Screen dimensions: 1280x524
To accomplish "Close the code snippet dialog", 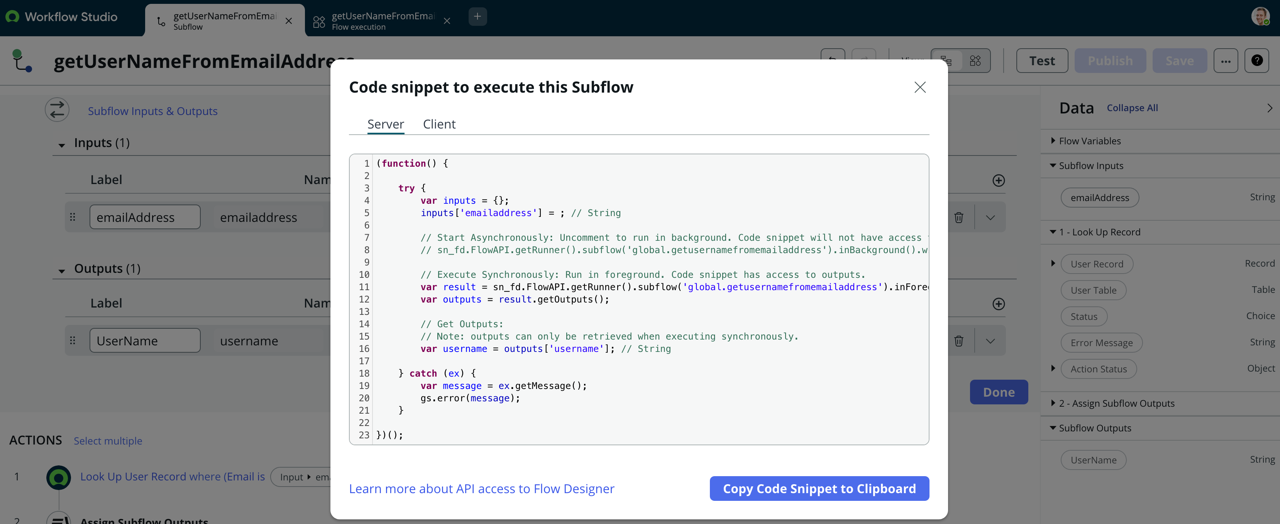I will [920, 88].
